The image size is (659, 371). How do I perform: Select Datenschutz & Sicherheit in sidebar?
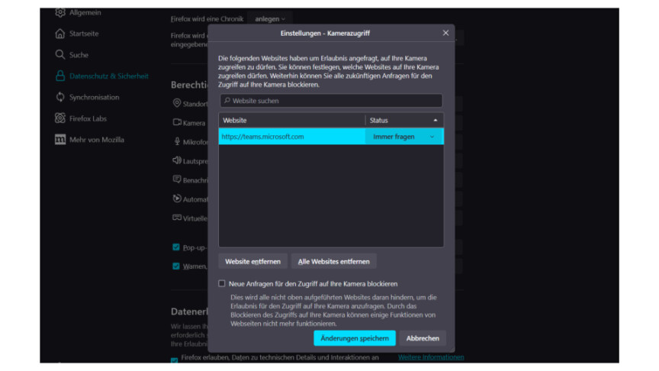pos(108,76)
